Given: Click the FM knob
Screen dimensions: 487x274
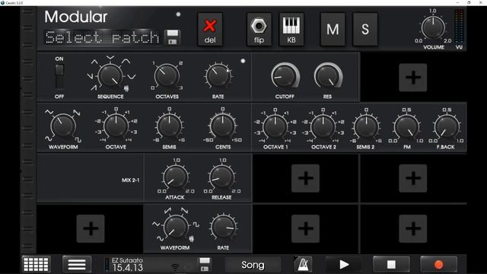Looking at the screenshot, I should tap(406, 127).
